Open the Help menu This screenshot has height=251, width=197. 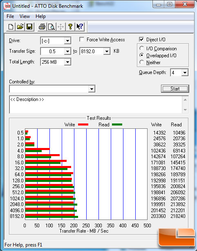40,16
